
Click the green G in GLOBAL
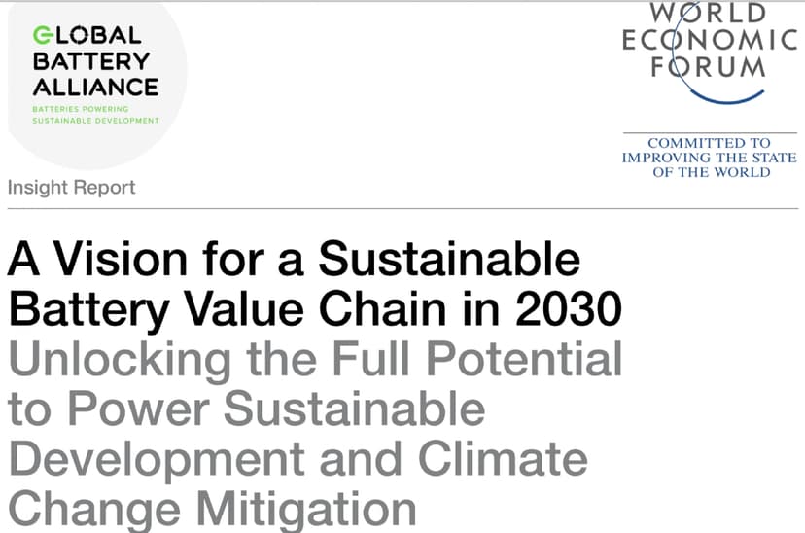point(40,35)
